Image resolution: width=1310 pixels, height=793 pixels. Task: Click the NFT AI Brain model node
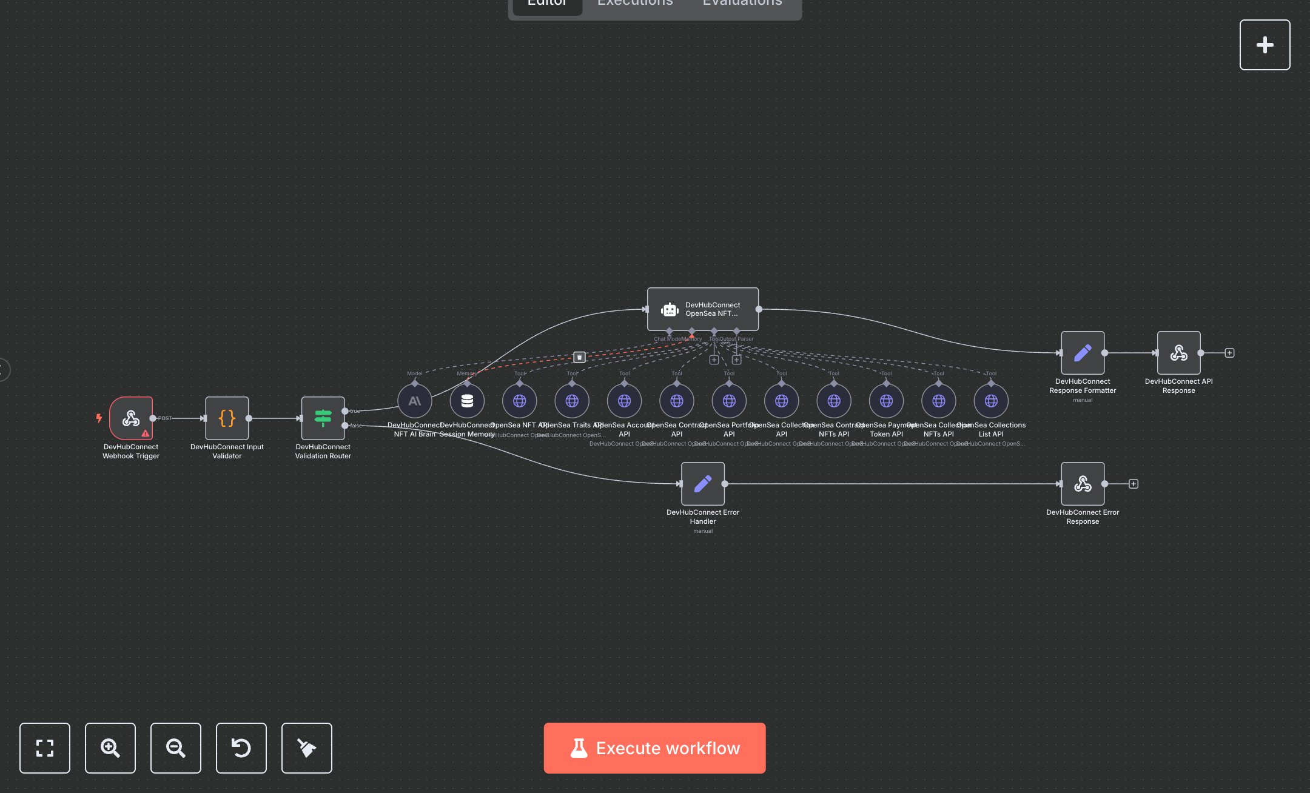[x=415, y=401]
